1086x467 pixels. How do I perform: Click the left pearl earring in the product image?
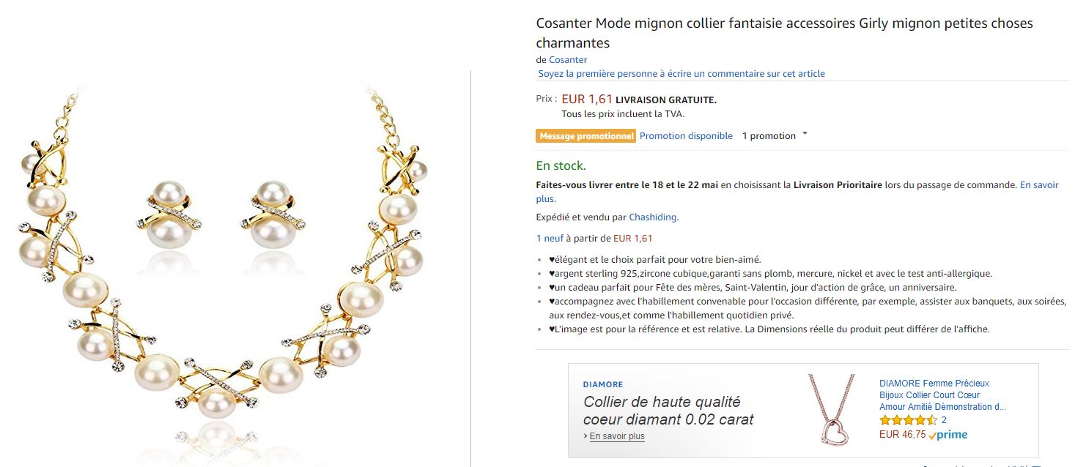tap(169, 214)
